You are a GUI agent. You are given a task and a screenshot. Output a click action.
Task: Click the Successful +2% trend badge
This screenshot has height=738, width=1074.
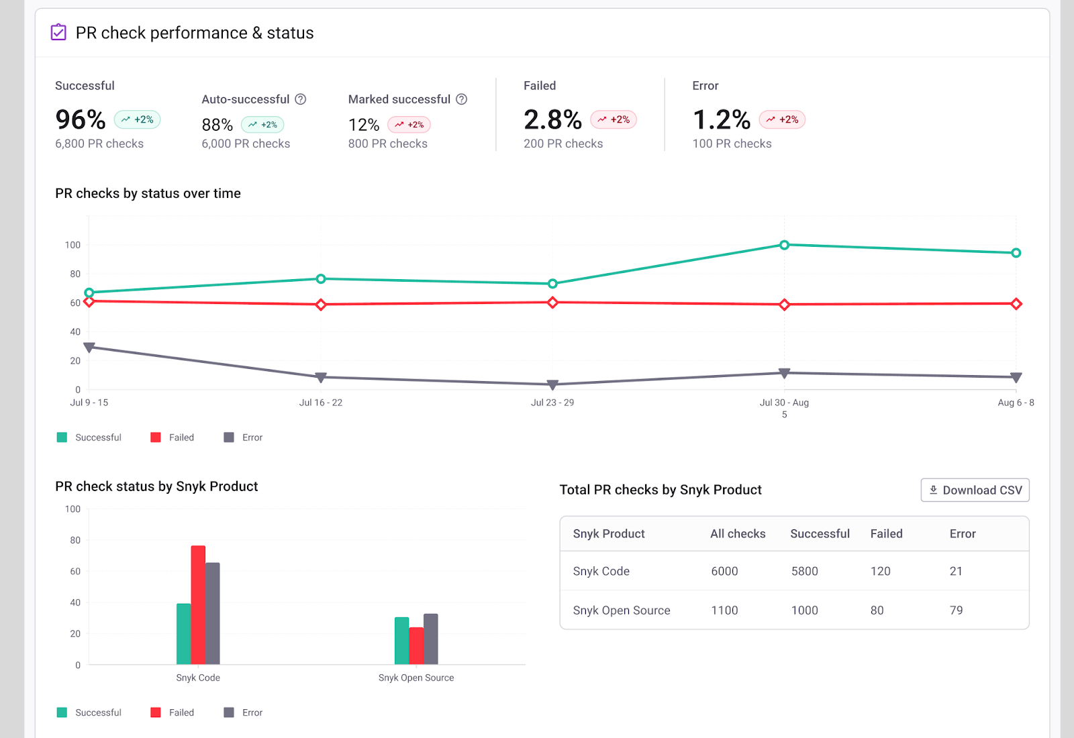(x=138, y=119)
